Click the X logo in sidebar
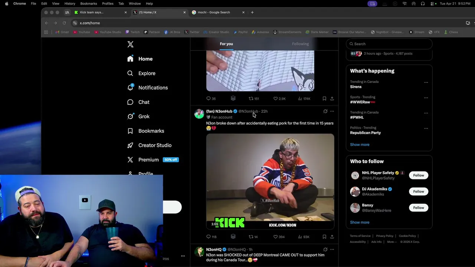This screenshot has width=475, height=267. (x=130, y=44)
